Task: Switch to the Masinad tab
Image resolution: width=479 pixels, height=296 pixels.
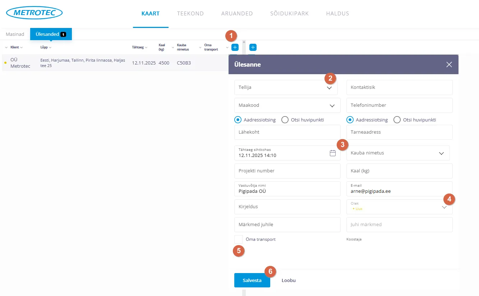Action: 15,34
